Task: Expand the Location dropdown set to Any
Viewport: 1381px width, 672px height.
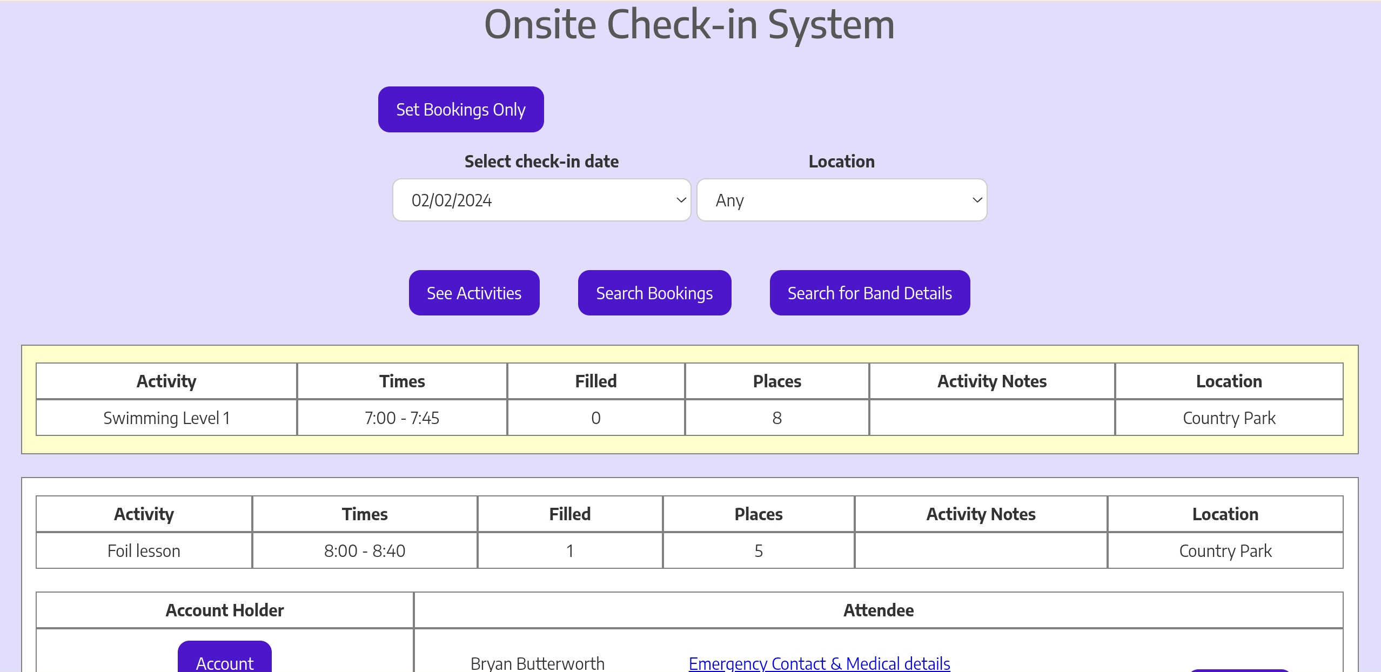Action: [841, 200]
